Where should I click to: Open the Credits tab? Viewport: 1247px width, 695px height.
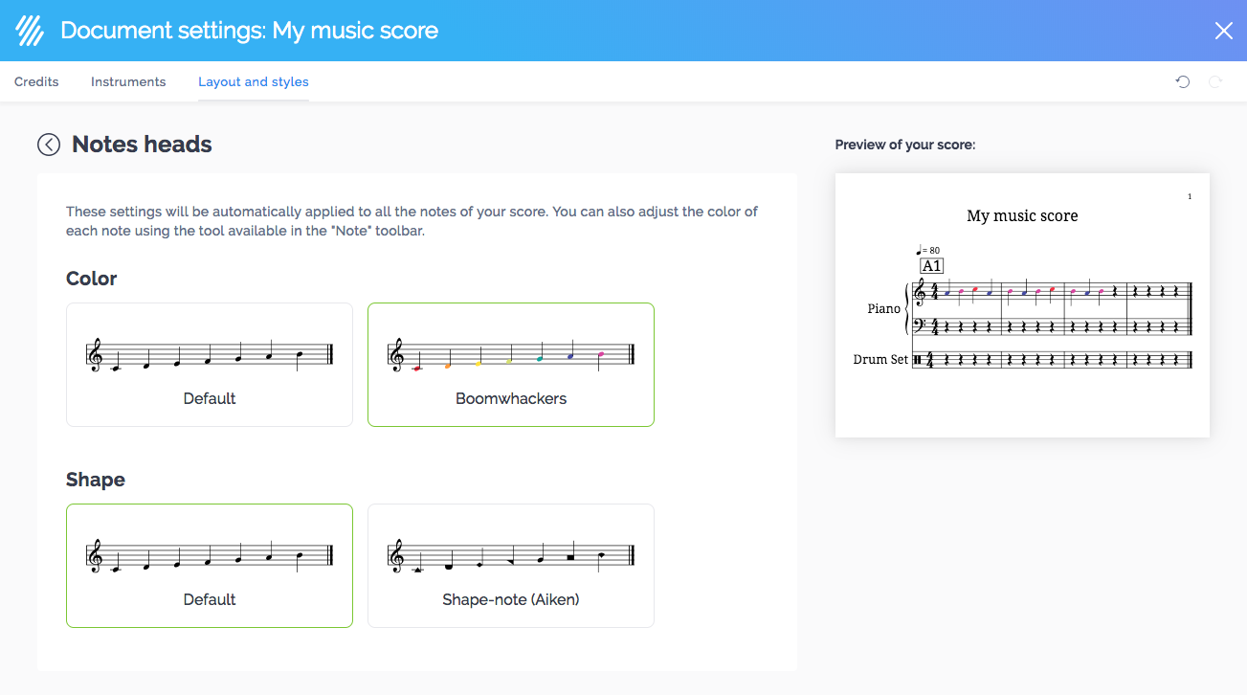(x=36, y=82)
